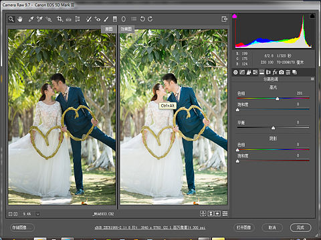Select the Transform tool
The width and height of the screenshot is (321, 240).
pos(78,19)
